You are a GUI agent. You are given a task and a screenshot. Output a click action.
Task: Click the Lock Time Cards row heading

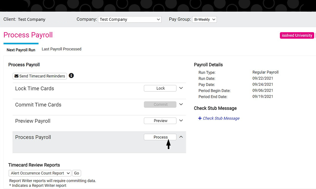[34, 89]
